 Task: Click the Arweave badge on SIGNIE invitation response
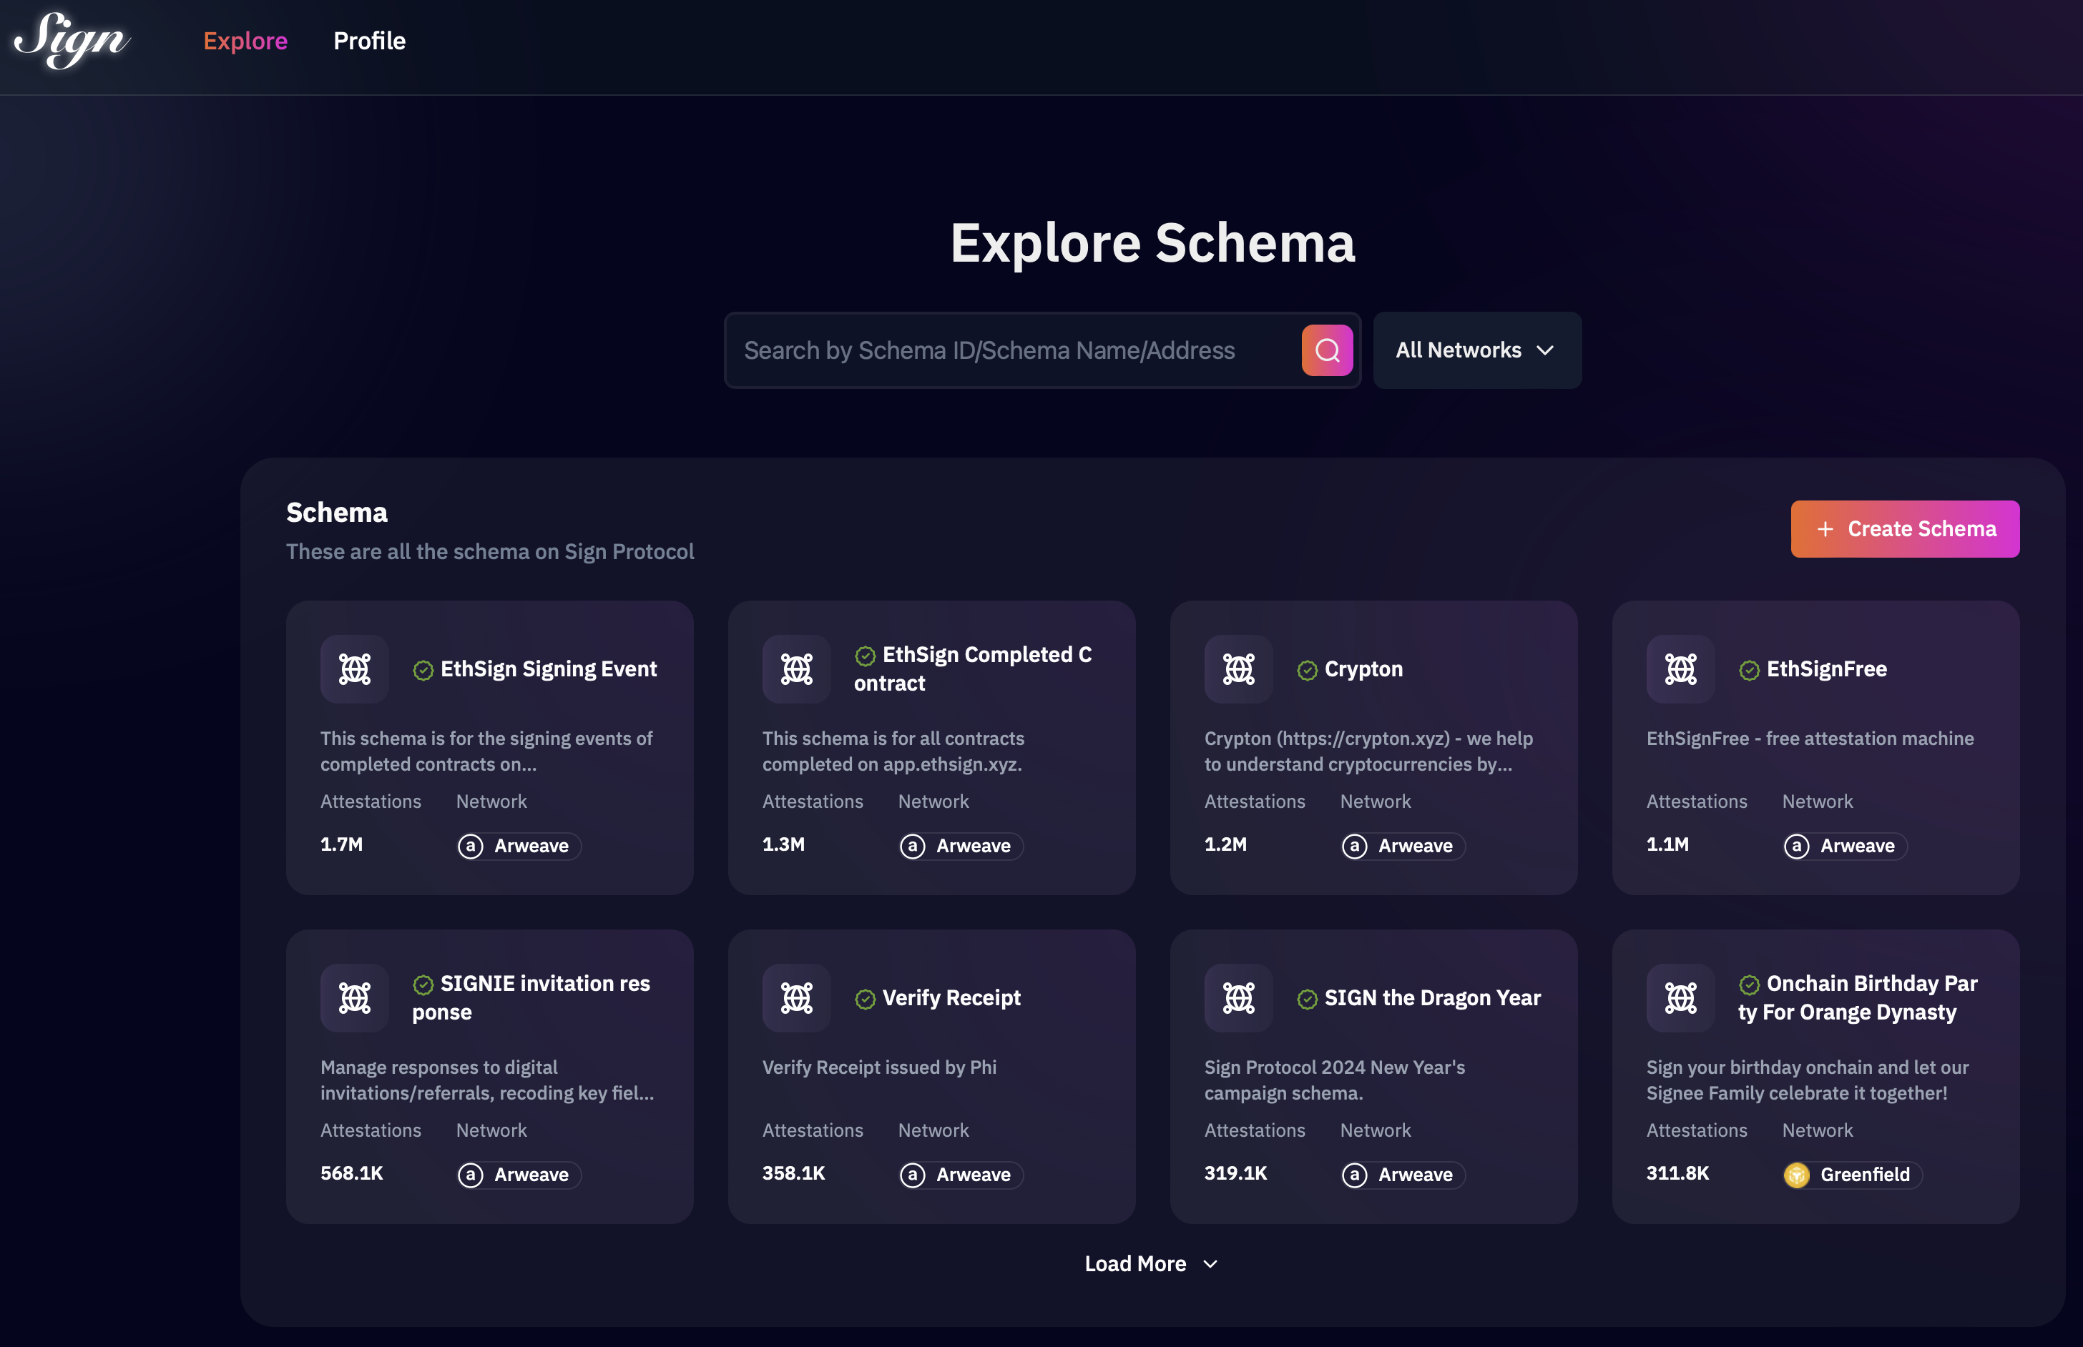519,1175
